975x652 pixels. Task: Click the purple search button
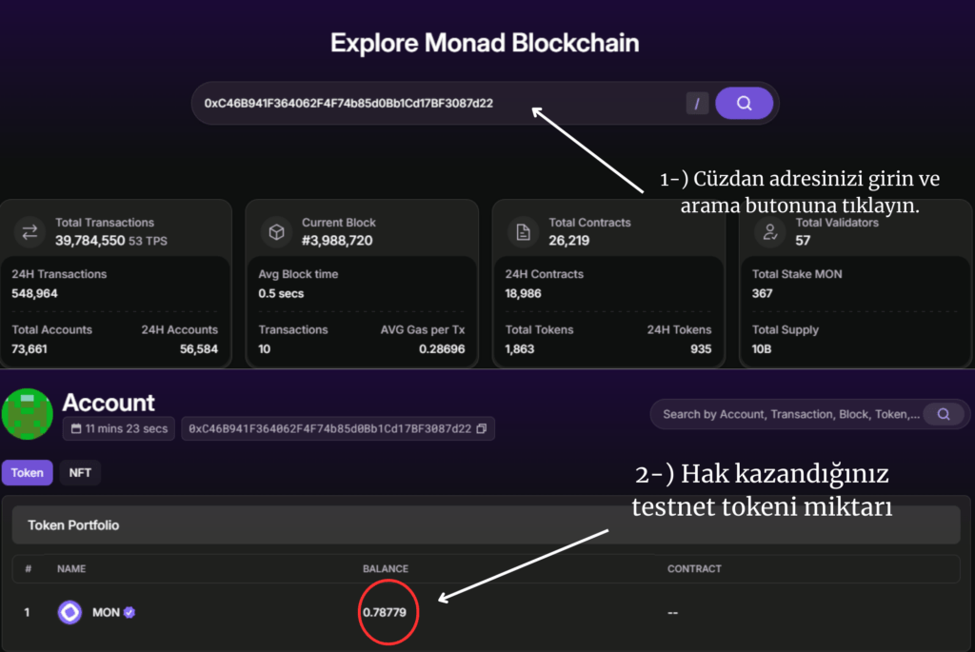point(744,103)
